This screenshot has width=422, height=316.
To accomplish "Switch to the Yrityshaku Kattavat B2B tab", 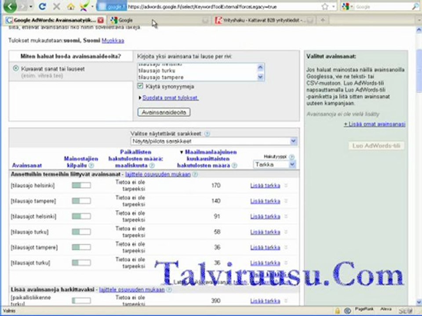I will [x=265, y=20].
